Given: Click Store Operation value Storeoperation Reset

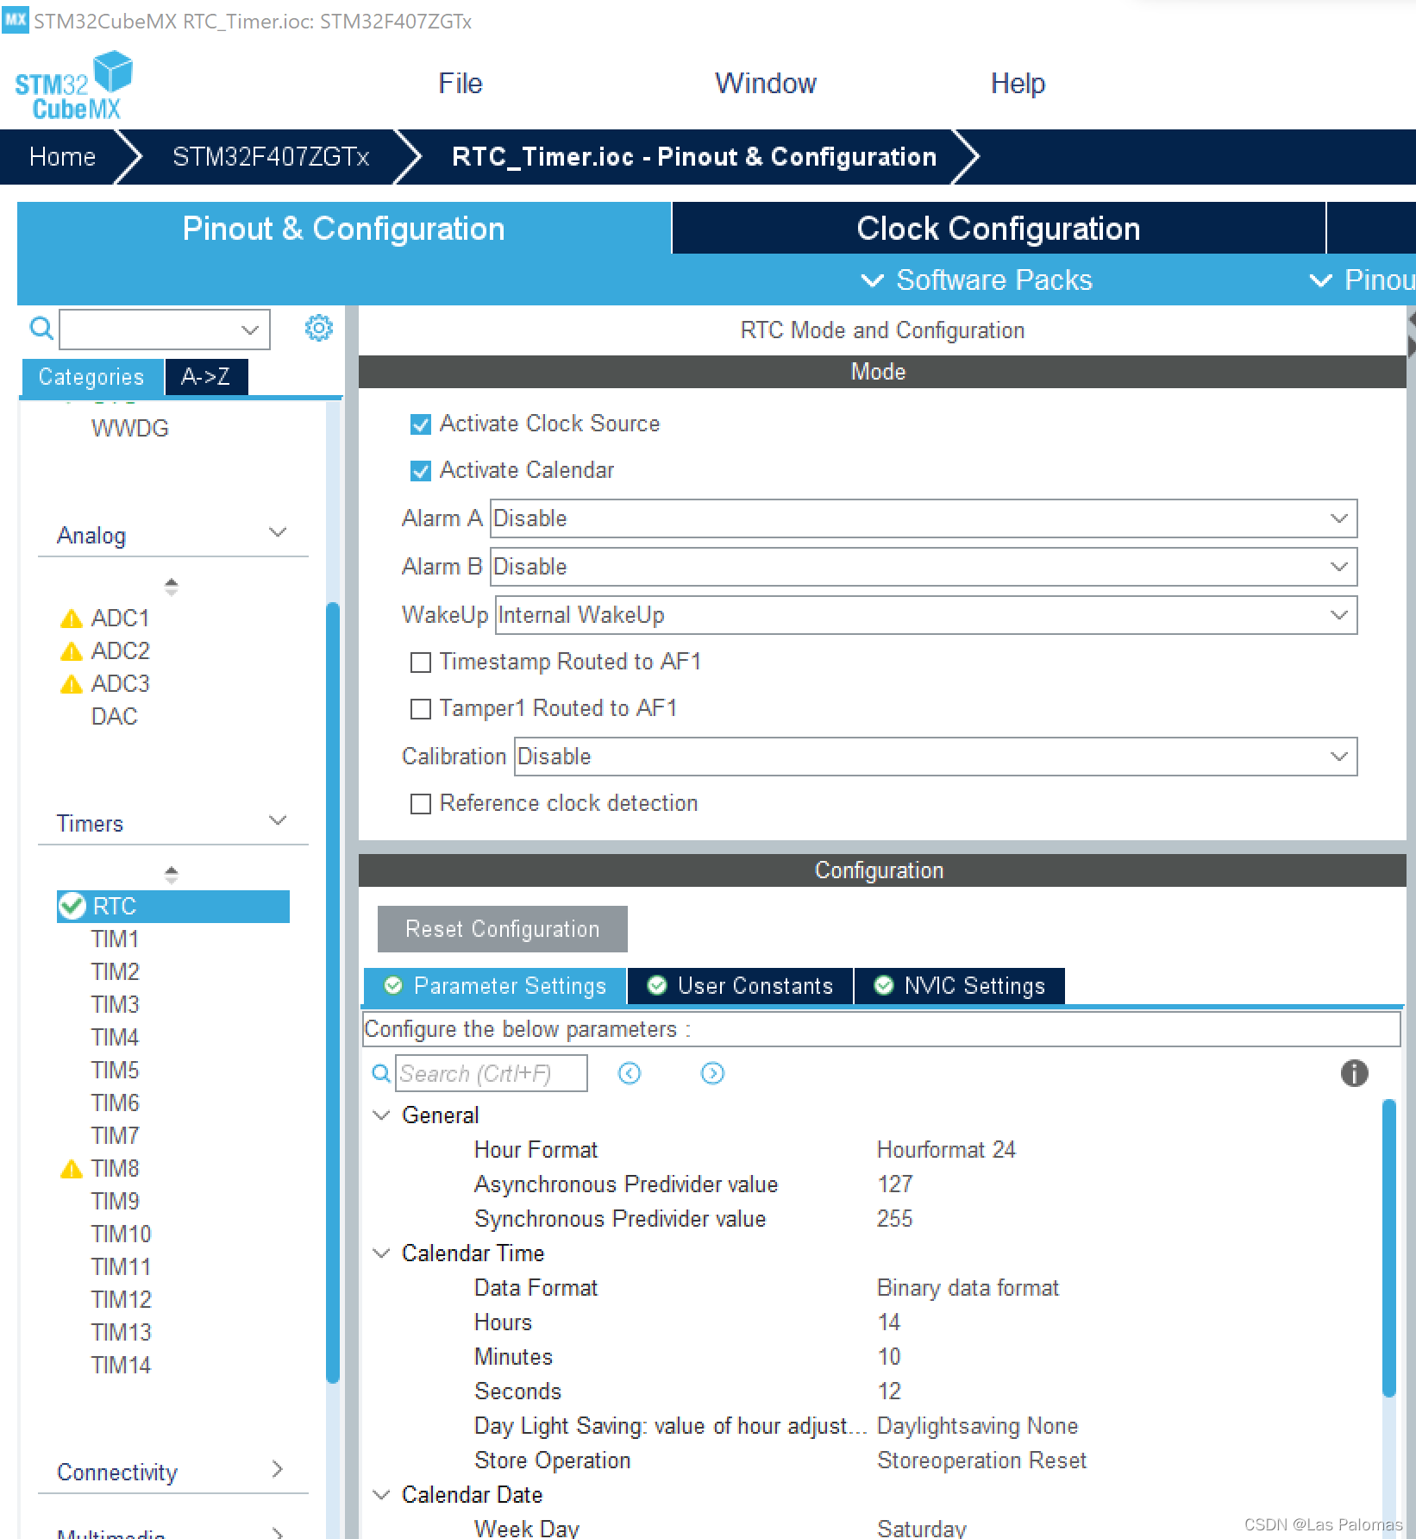Looking at the screenshot, I should click(x=981, y=1460).
